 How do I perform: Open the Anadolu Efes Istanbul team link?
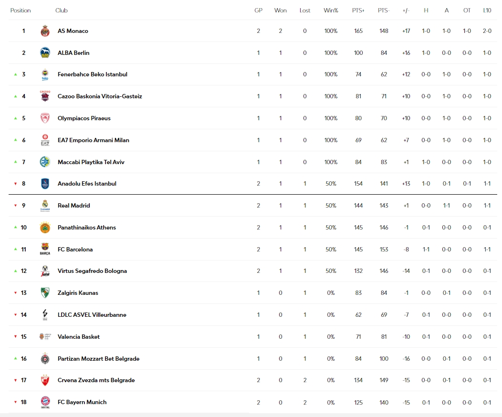tap(87, 184)
